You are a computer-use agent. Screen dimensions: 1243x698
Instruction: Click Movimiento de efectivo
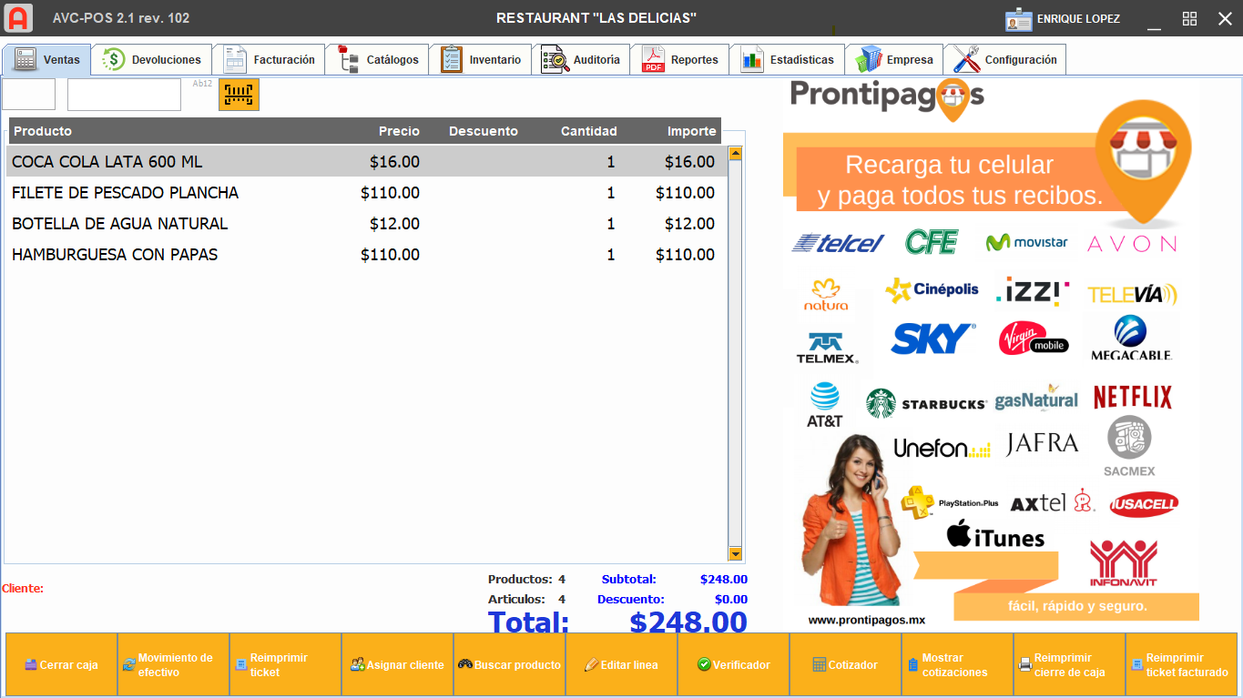click(173, 663)
